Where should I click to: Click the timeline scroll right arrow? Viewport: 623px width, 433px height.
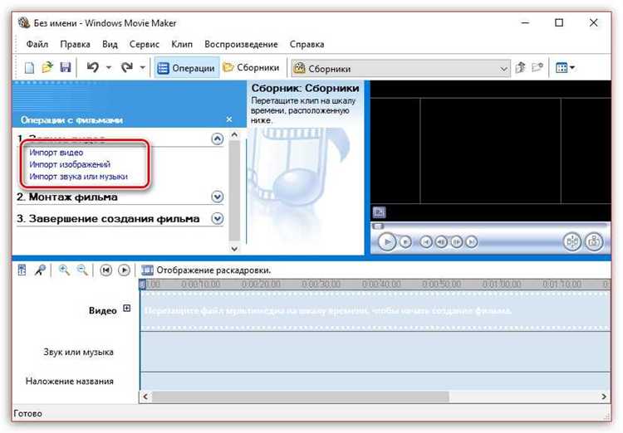click(604, 397)
